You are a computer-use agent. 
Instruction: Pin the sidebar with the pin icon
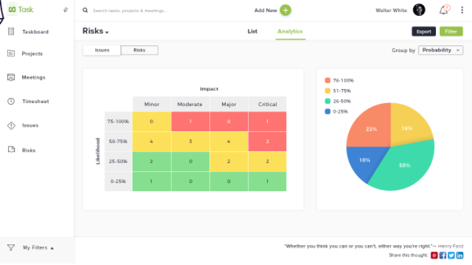65,10
